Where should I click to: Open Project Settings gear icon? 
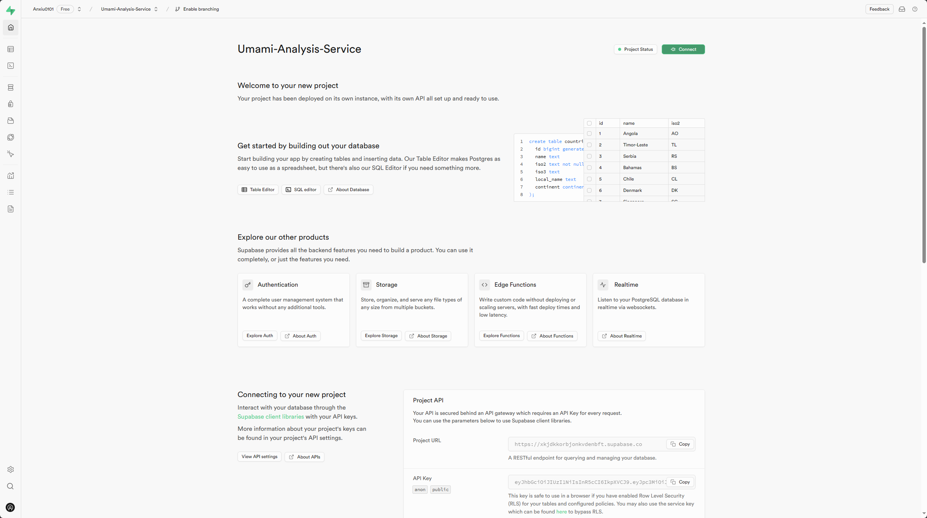(x=11, y=469)
